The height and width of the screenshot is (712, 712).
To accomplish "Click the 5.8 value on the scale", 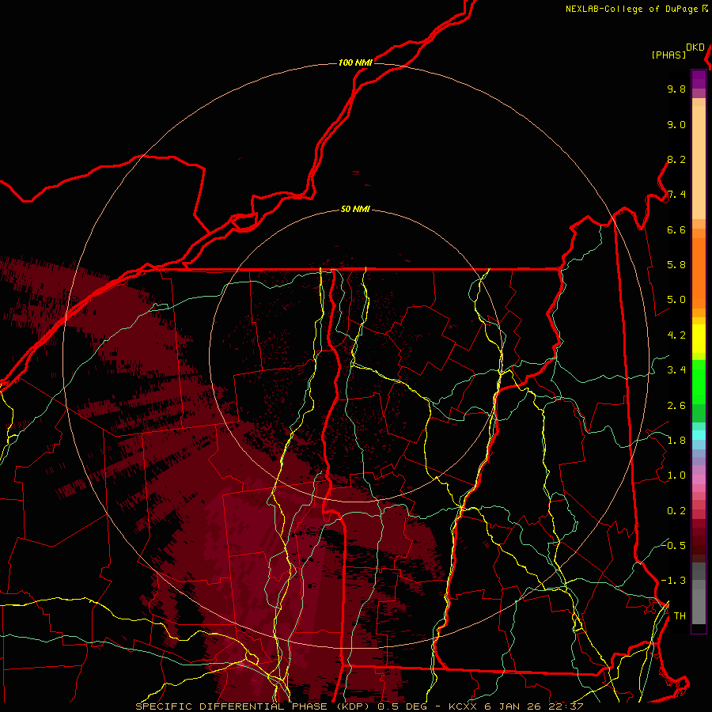I will tap(676, 265).
